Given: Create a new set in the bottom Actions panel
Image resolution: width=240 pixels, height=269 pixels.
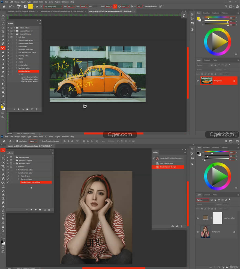Looking at the screenshot, I should (x=40, y=210).
